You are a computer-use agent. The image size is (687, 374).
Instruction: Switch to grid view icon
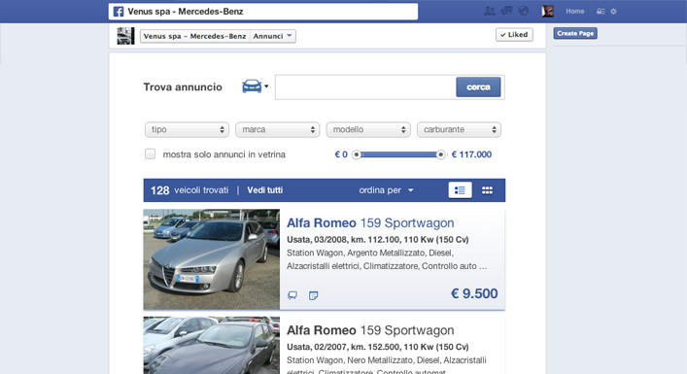487,190
